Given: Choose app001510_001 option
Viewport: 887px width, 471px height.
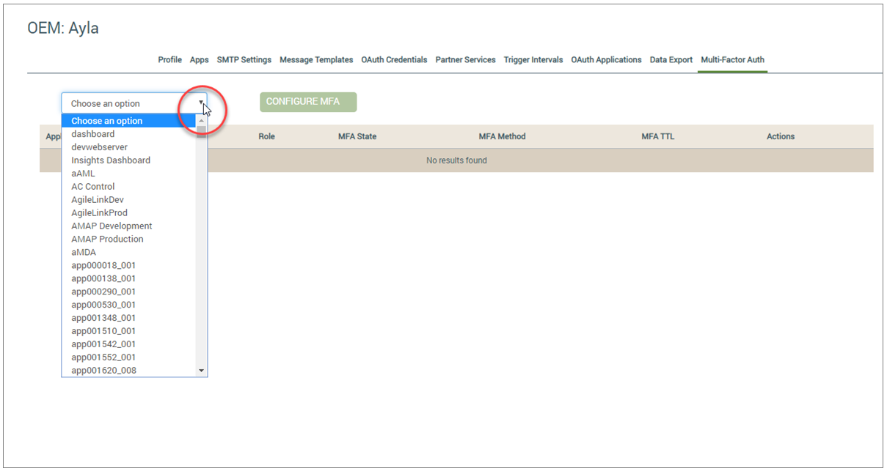Looking at the screenshot, I should point(128,331).
